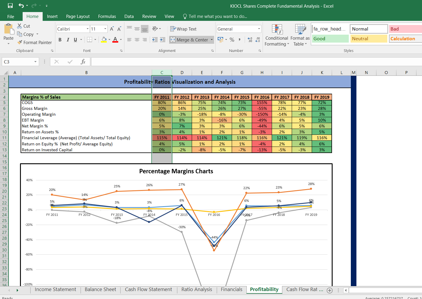
Task: Open the font size dropdown showing 11
Action: (105, 29)
